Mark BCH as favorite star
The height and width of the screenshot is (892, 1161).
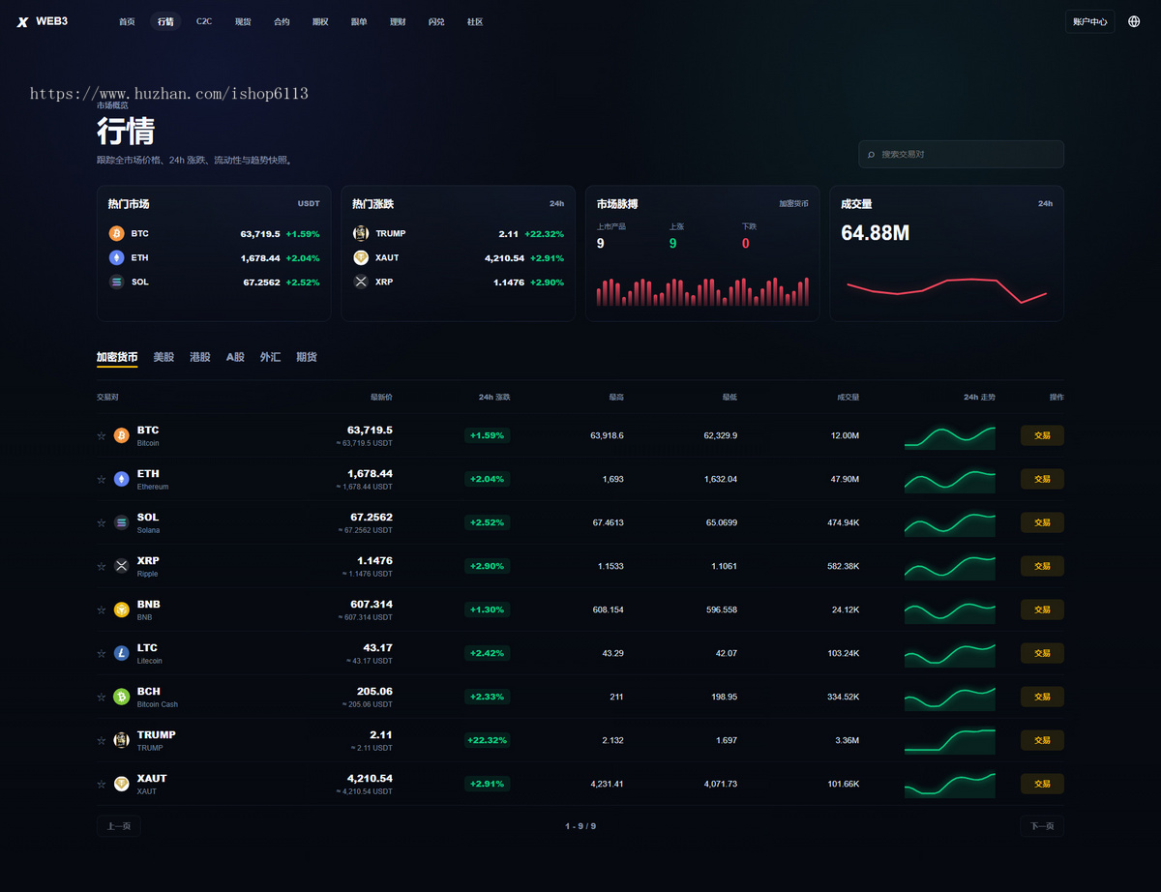point(101,697)
